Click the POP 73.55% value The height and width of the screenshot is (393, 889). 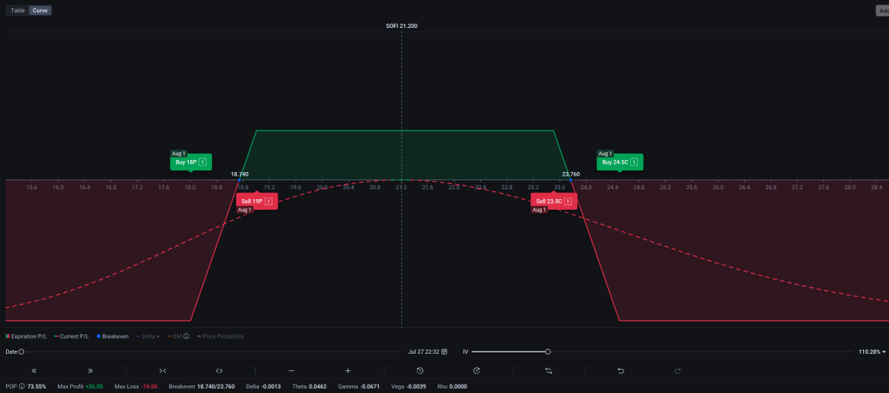click(37, 386)
